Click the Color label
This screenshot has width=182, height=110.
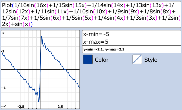tap(102, 60)
